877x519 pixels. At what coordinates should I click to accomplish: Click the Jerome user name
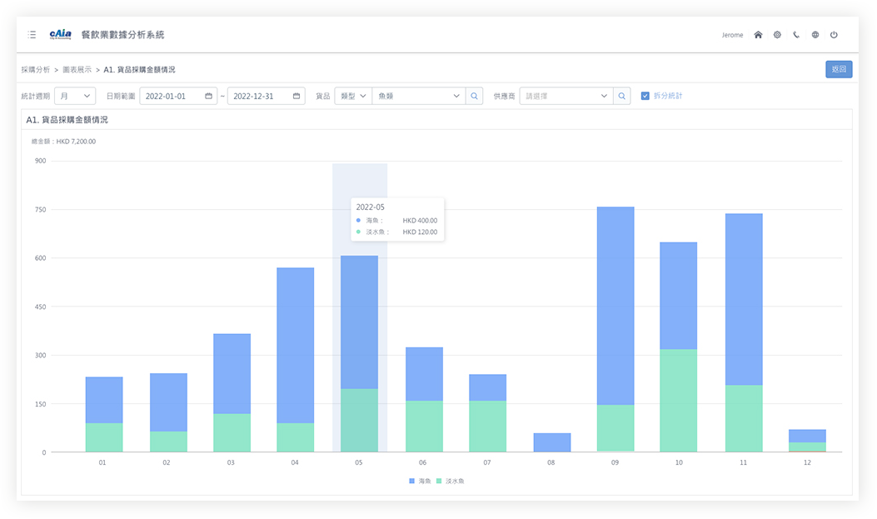point(732,35)
